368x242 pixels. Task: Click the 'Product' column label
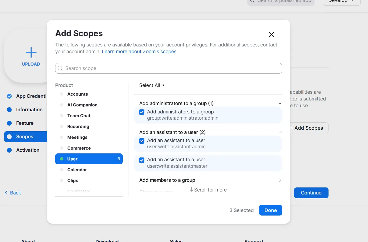click(x=64, y=85)
